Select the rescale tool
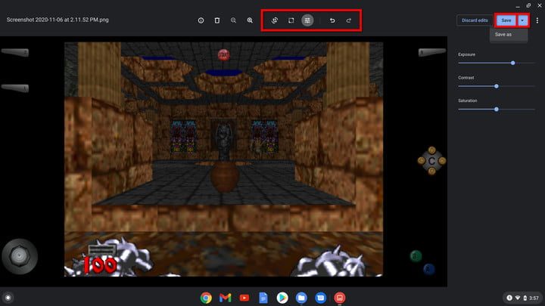545x306 pixels. click(291, 20)
